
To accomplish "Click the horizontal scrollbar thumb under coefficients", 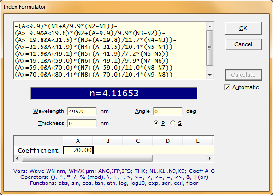I will [87, 158].
